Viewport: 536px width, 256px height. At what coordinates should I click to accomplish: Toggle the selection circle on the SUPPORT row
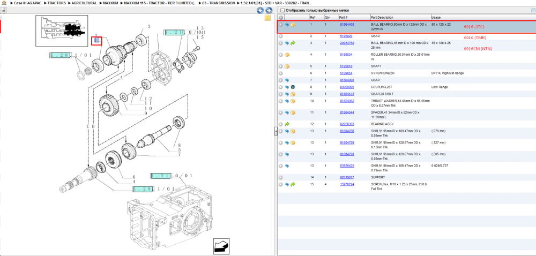(281, 178)
